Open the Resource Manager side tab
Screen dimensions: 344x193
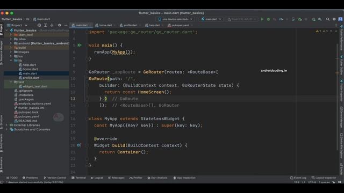click(2, 53)
